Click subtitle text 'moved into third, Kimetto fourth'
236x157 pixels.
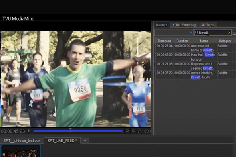(x=202, y=75)
